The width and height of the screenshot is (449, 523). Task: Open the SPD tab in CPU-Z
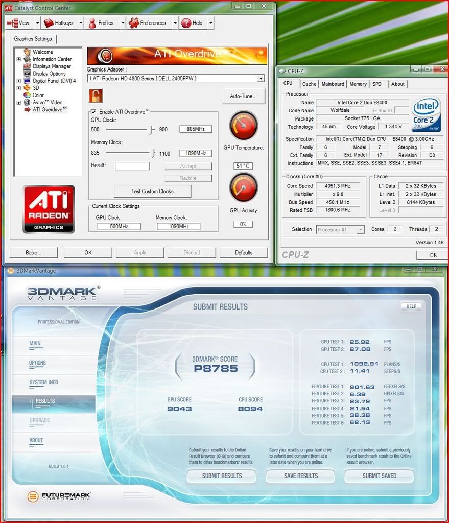pyautogui.click(x=376, y=84)
